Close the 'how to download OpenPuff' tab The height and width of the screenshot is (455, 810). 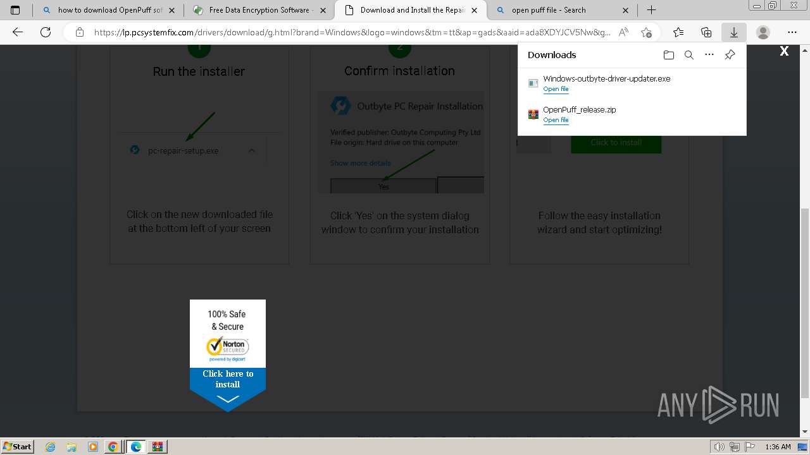click(171, 10)
